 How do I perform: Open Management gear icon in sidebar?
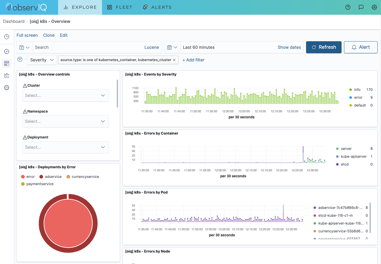point(7,88)
